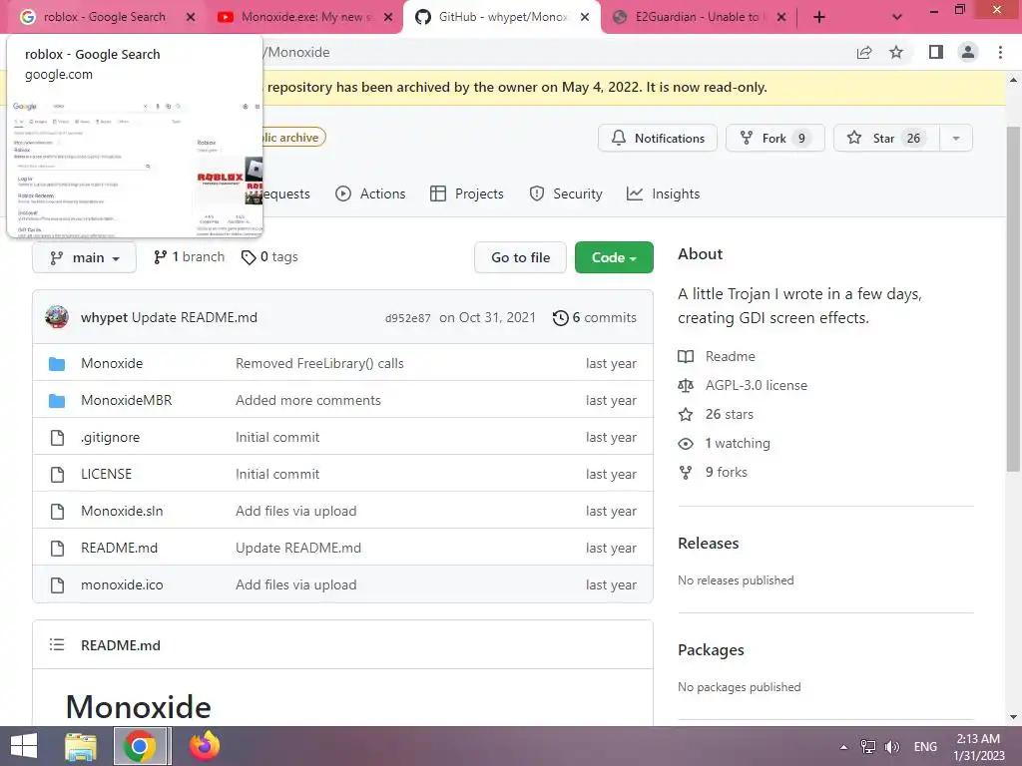Click the ENG language indicator
The image size is (1022, 766).
[925, 747]
